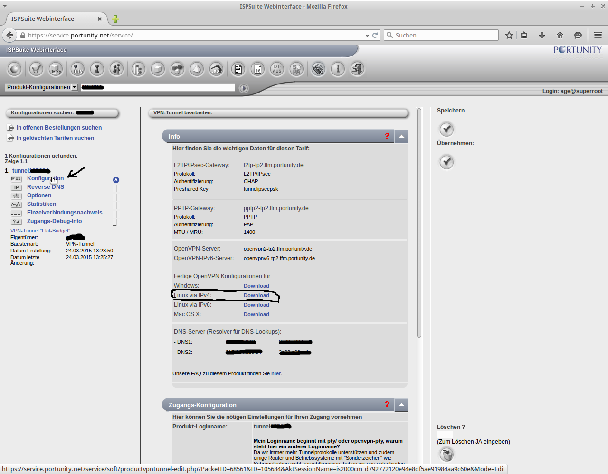Viewport: 608px width, 474px height.
Task: Click the go arrow beside search field
Action: 244,88
